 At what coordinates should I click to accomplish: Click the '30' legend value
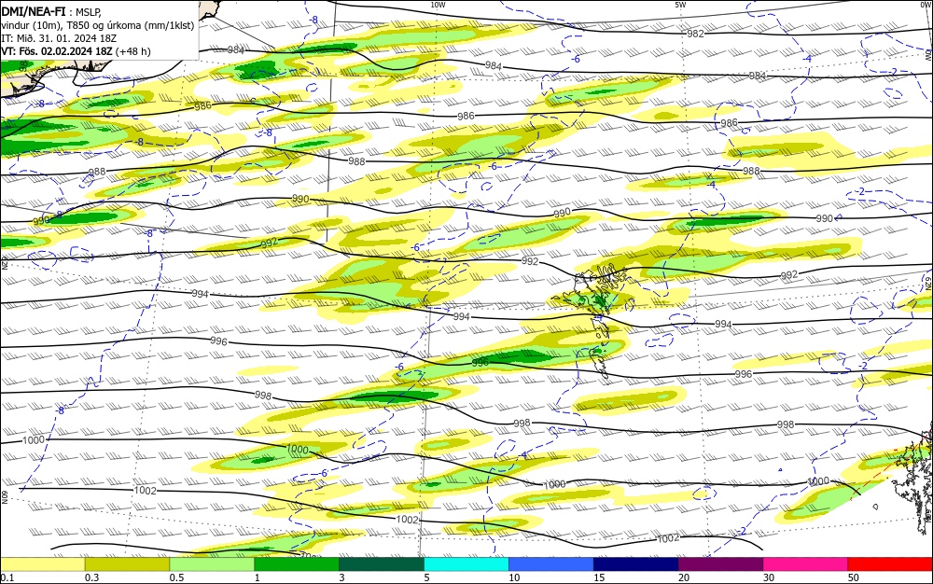[769, 577]
